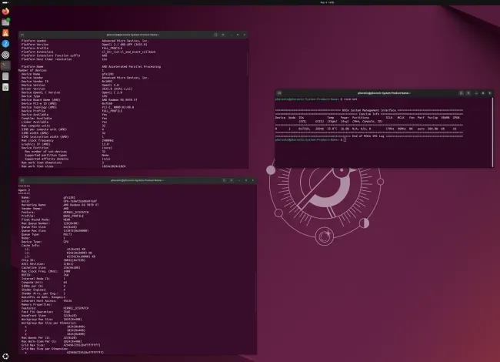500x362 pixels.
Task: Click the 'Chip ID:' label
Action: pos(28,260)
